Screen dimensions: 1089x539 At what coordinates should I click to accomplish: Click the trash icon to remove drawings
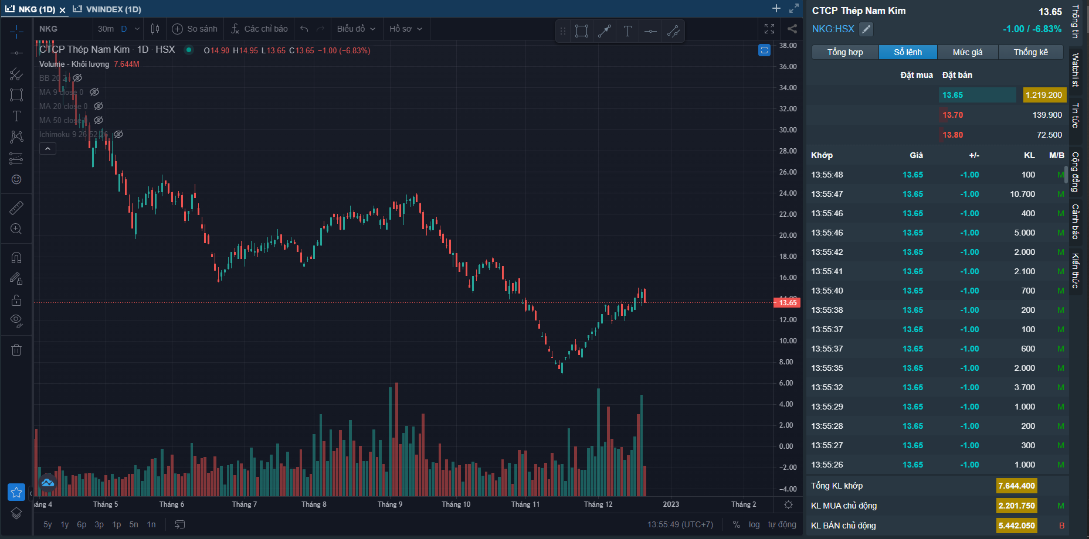[x=16, y=350]
